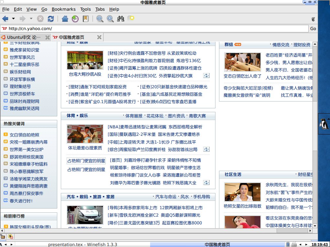Open the sports photo above 体坛最差心理素质

pos(85,134)
